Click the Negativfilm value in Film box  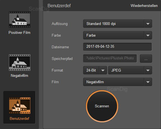[x=95, y=82]
